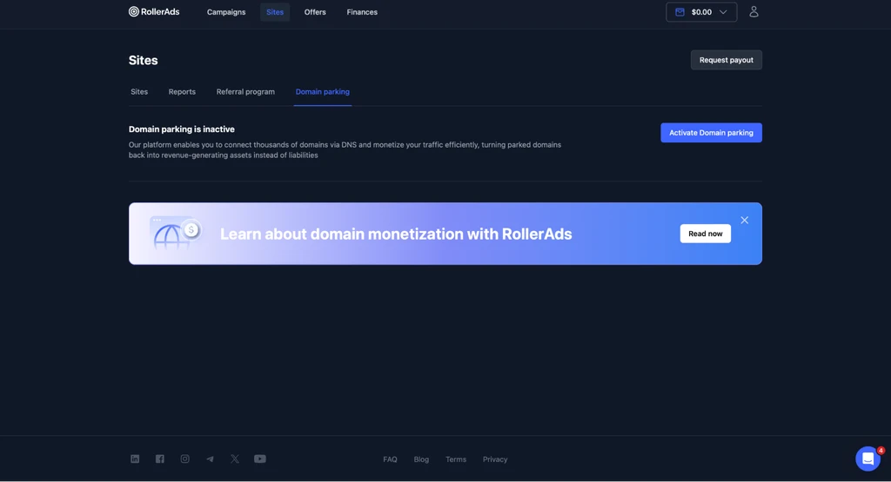Open the Sites top navigation item
Viewport: 891px width, 482px height.
275,12
